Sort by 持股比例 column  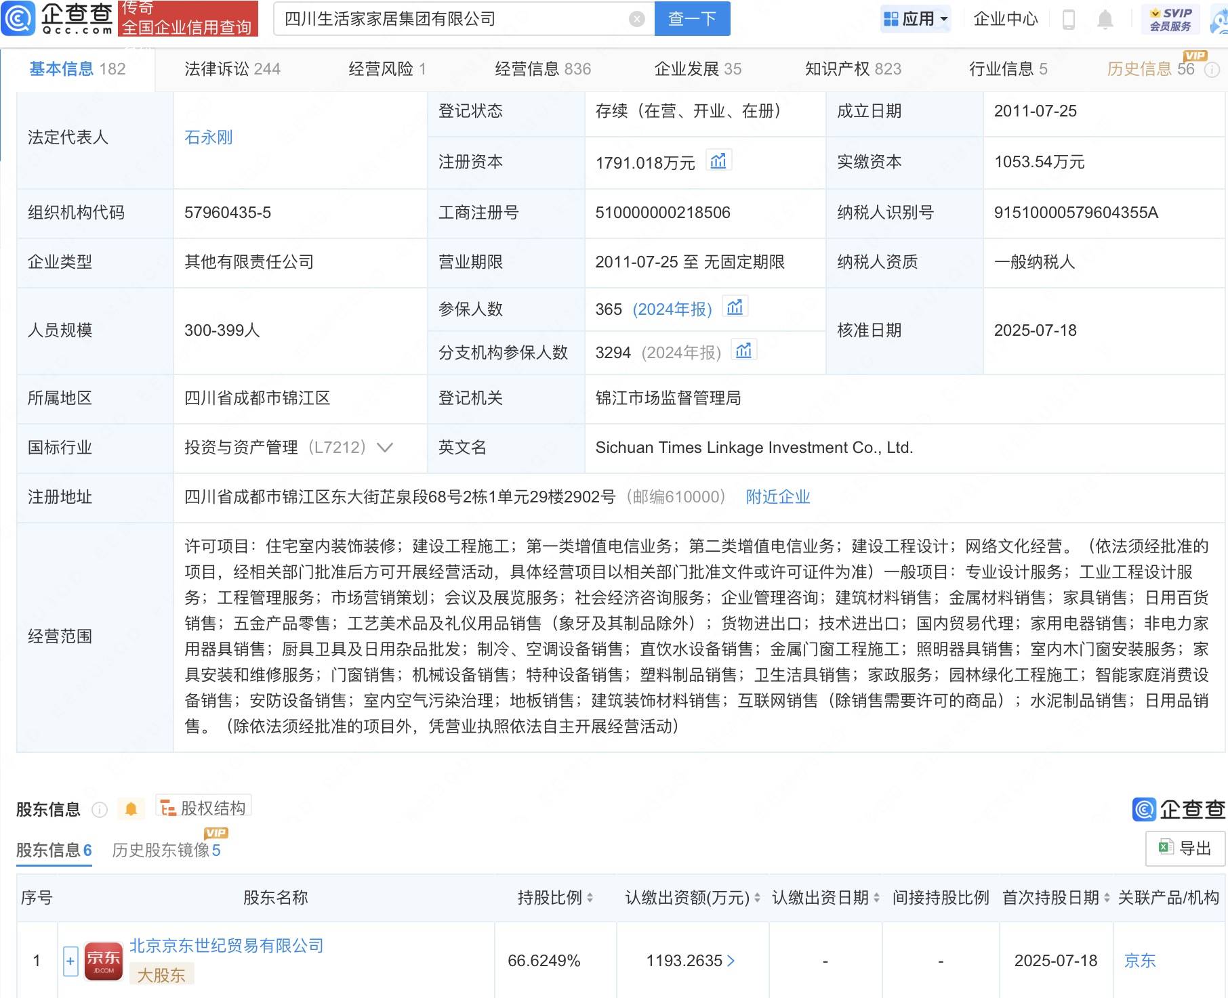[590, 898]
